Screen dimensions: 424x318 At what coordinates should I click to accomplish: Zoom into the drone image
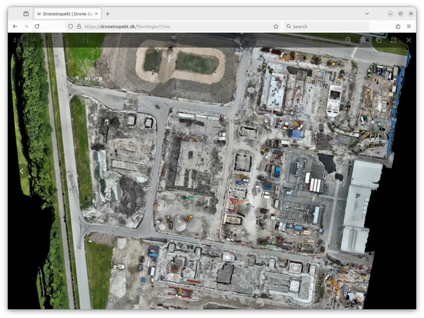[x=363, y=40]
